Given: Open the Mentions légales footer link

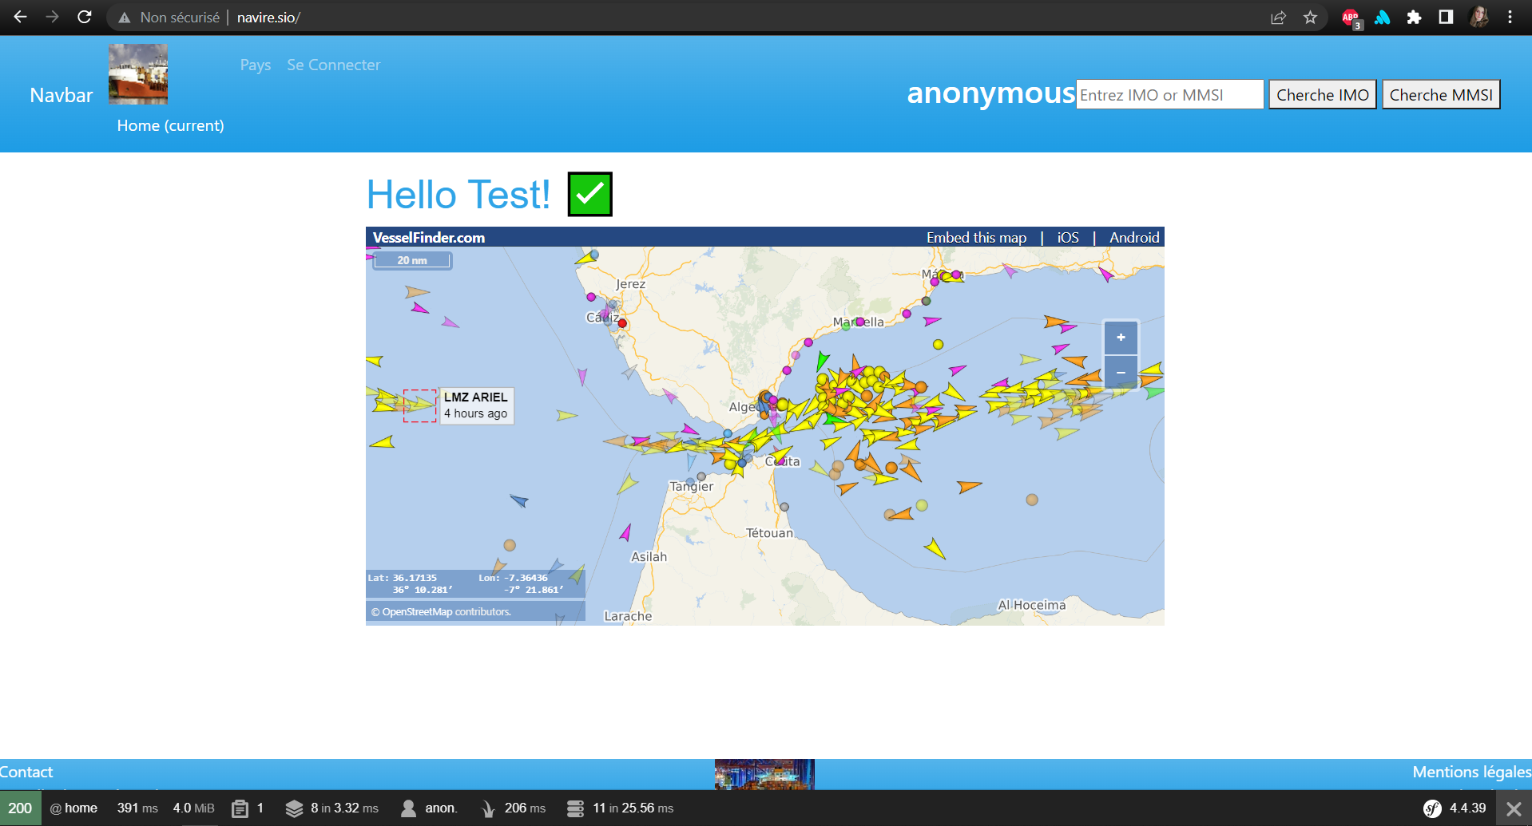Looking at the screenshot, I should tap(1471, 772).
